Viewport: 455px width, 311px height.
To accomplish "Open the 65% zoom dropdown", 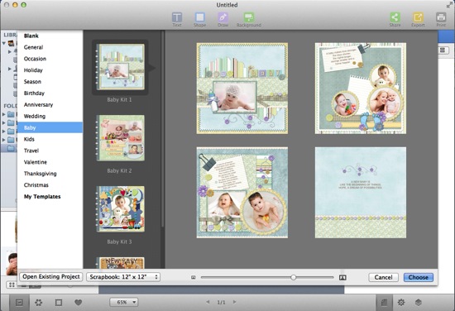I will pyautogui.click(x=123, y=302).
